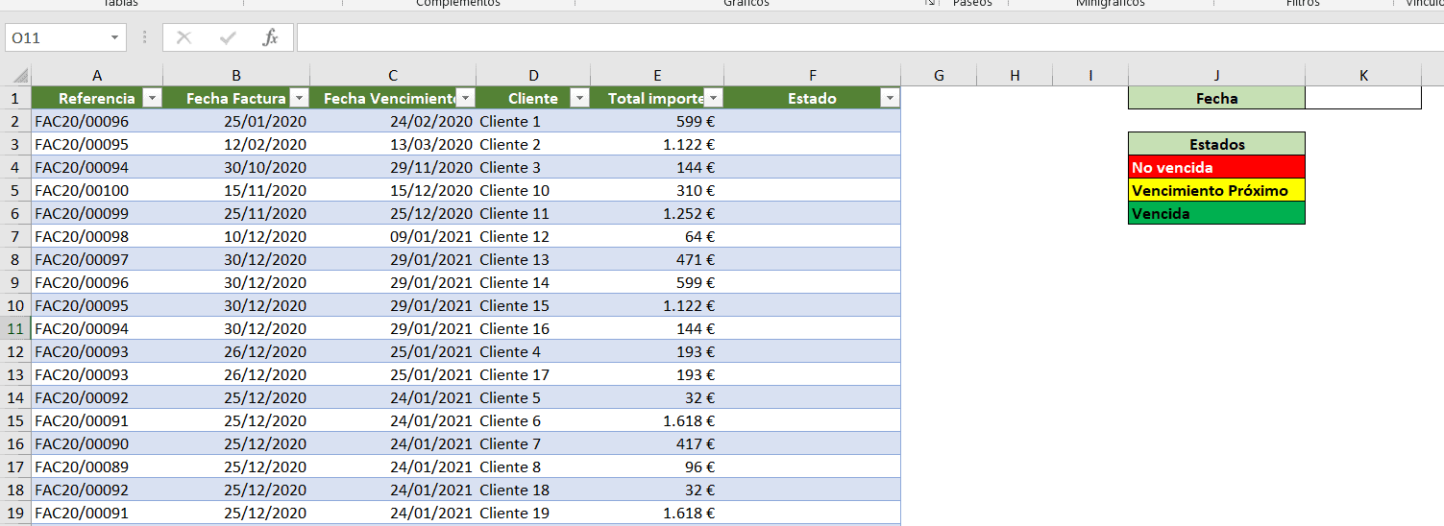Image resolution: width=1444 pixels, height=526 pixels.
Task: Click amount 417 €
Action: (x=657, y=443)
